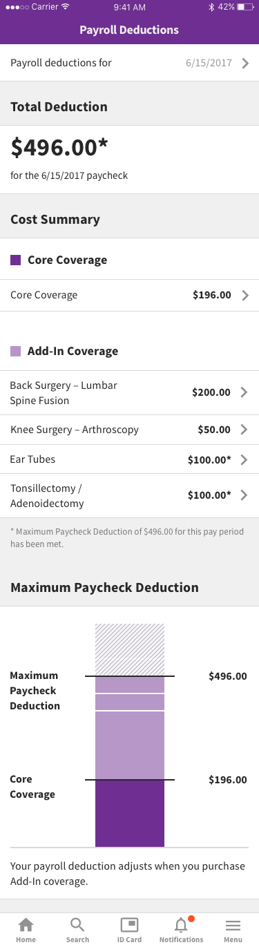The width and height of the screenshot is (259, 947).
Task: Open the Home tab icon
Action: coord(26,925)
